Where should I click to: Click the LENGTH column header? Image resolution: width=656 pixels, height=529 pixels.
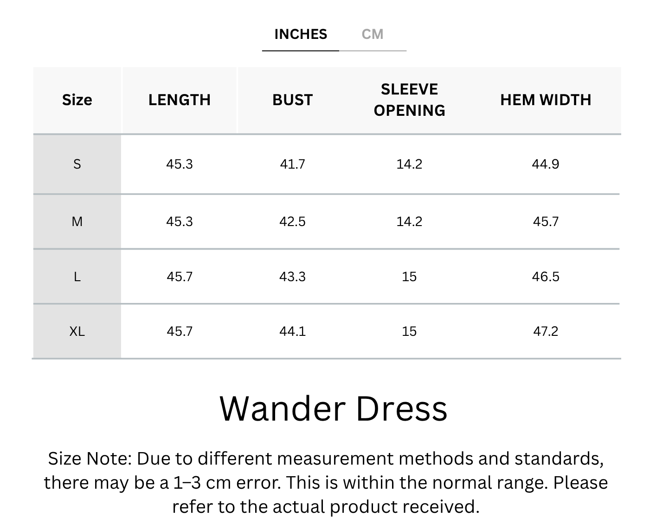coord(180,100)
